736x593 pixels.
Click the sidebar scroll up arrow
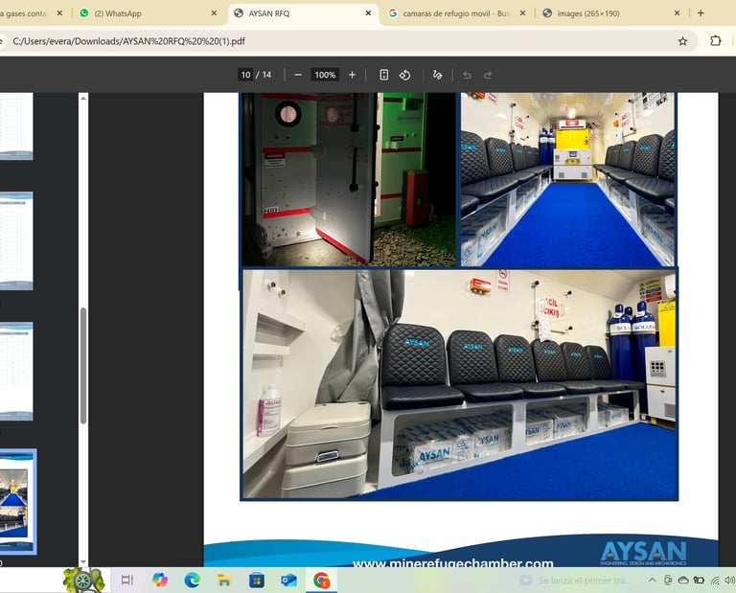pyautogui.click(x=83, y=98)
